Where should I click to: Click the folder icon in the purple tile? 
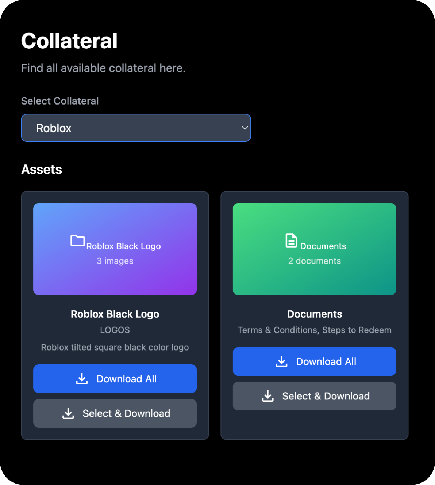point(77,241)
